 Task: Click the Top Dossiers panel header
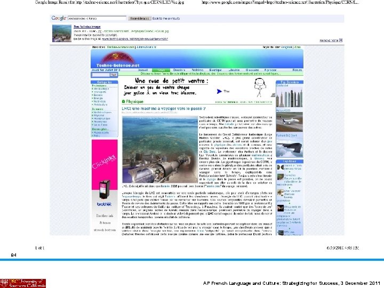290,82
